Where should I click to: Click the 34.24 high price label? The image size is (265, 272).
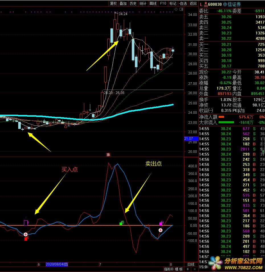123,14
